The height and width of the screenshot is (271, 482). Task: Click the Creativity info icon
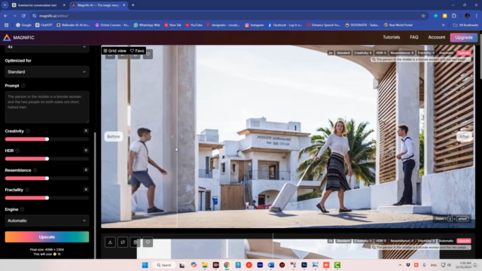click(x=28, y=131)
